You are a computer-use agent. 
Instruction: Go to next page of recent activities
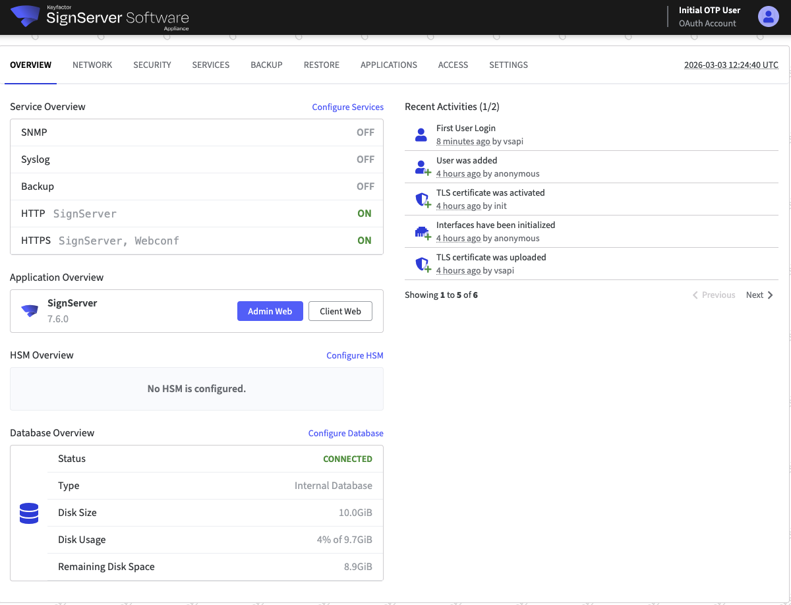pos(759,295)
